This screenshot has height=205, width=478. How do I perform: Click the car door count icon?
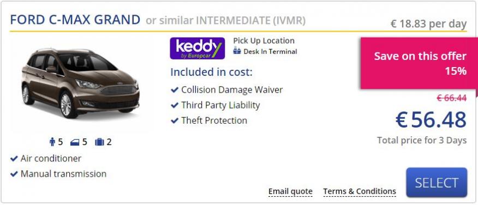pos(75,142)
